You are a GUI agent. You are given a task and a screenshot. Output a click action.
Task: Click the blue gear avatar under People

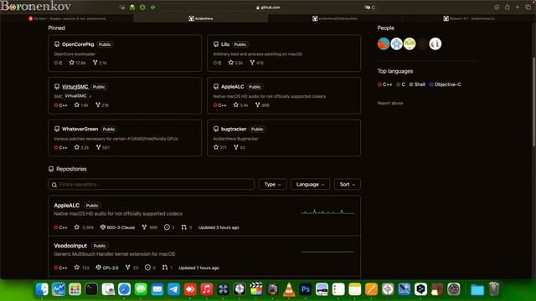coord(396,43)
